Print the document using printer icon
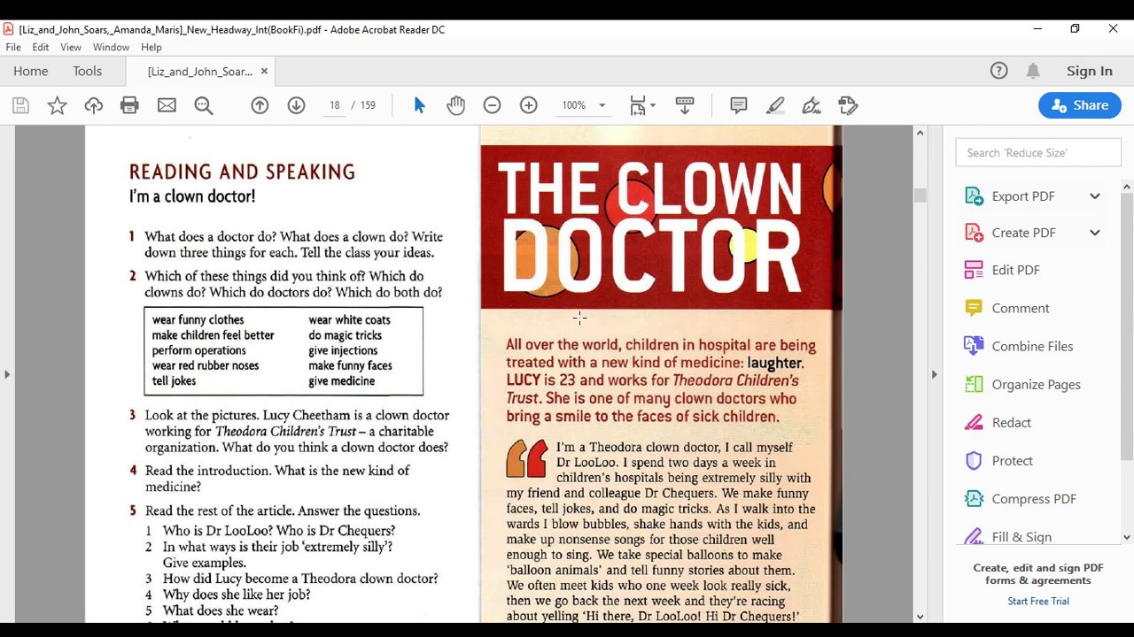1134x637 pixels. tap(129, 105)
